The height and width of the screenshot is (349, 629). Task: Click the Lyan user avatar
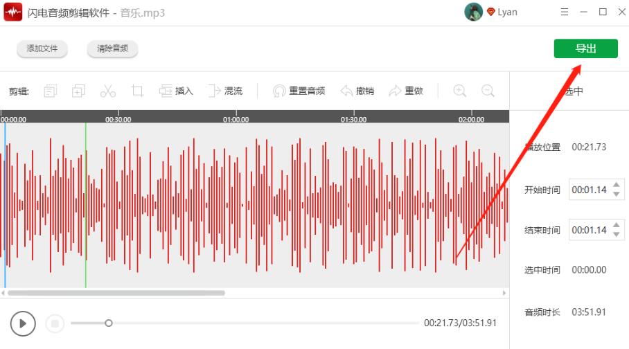click(x=473, y=12)
